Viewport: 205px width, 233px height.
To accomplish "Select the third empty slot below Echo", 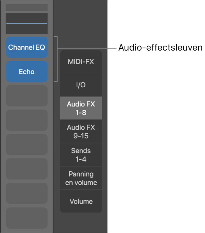I will [27, 144].
